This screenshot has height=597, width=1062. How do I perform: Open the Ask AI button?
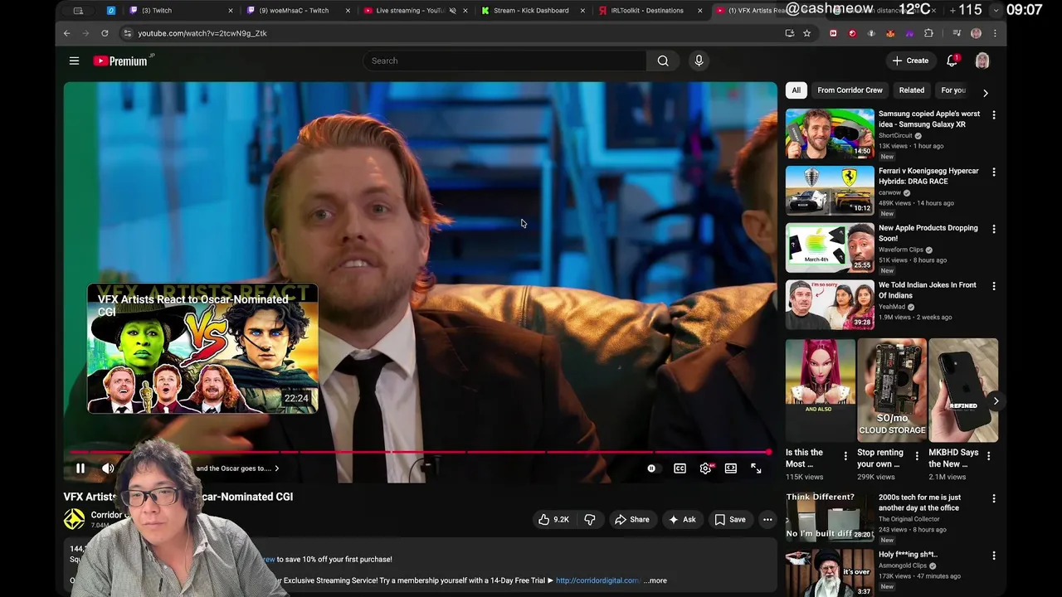681,519
